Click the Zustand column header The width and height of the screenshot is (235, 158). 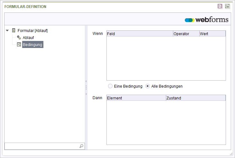pos(196,98)
